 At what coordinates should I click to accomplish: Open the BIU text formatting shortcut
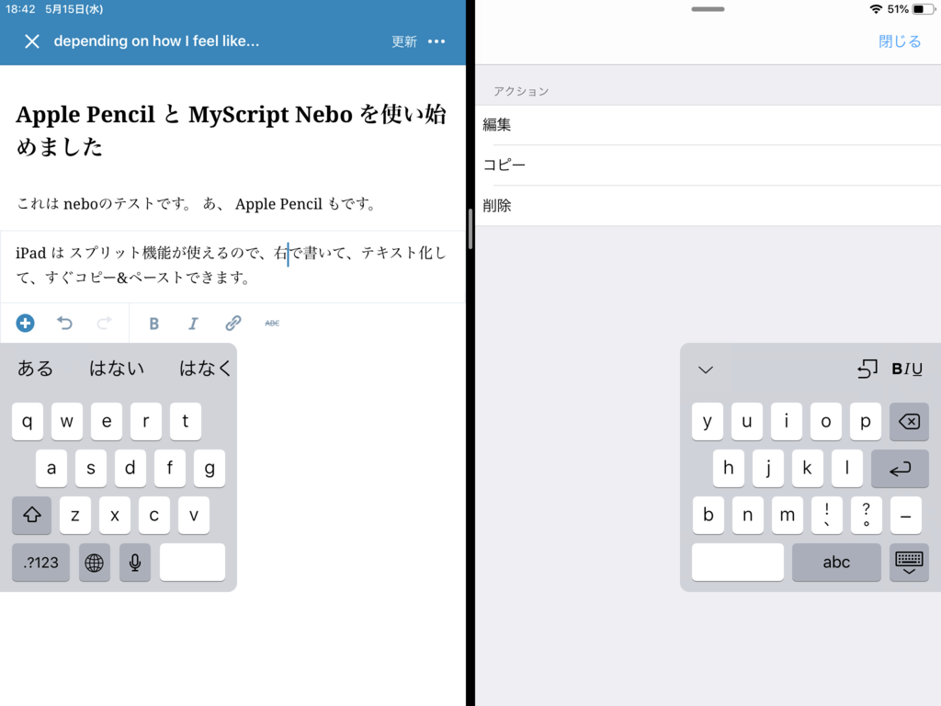(x=907, y=369)
